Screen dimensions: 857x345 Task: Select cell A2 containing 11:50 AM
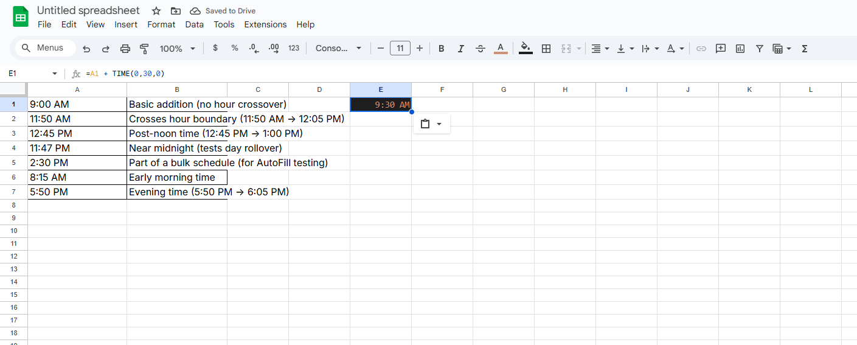77,119
